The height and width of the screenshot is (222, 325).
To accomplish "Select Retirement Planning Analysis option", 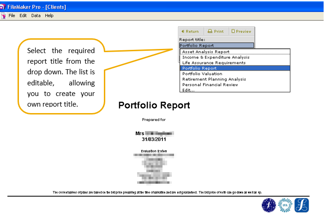I will pyautogui.click(x=235, y=79).
